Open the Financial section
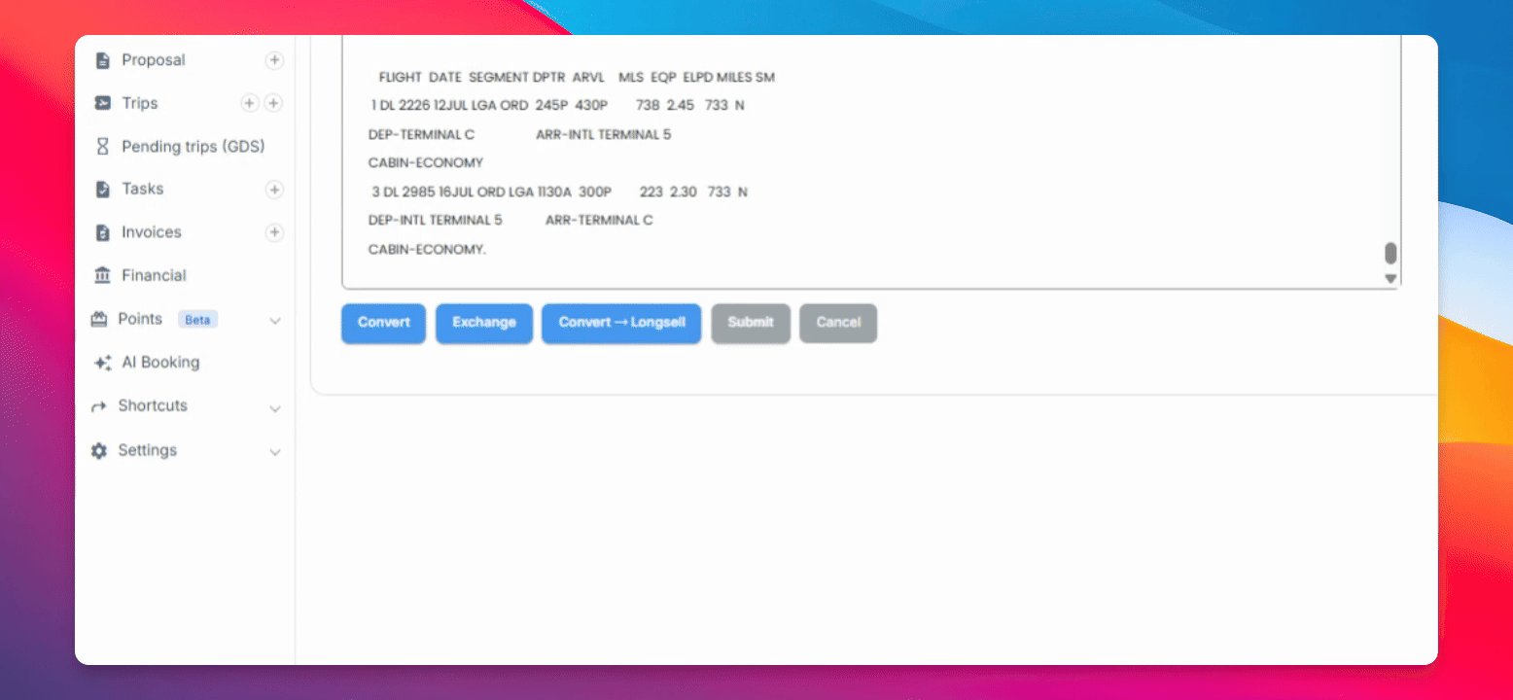Viewport: 1513px width, 700px height. click(x=155, y=275)
